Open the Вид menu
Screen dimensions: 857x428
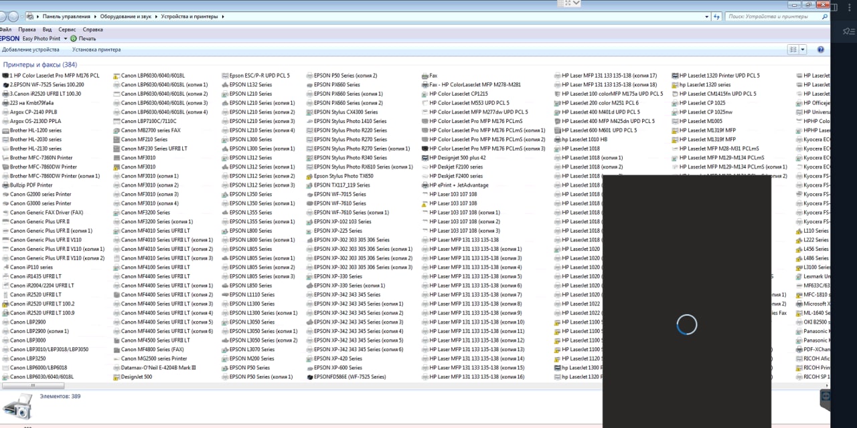tap(47, 29)
